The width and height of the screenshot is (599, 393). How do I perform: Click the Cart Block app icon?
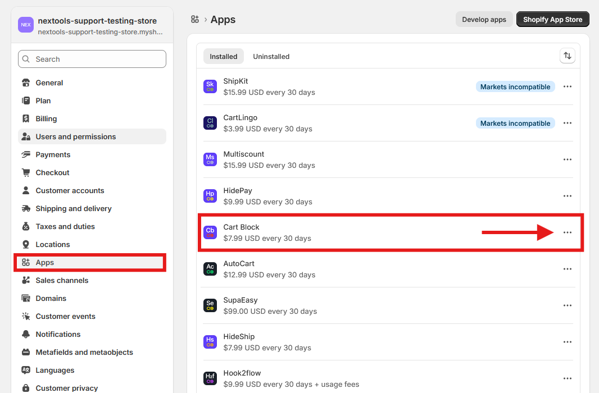coord(210,232)
